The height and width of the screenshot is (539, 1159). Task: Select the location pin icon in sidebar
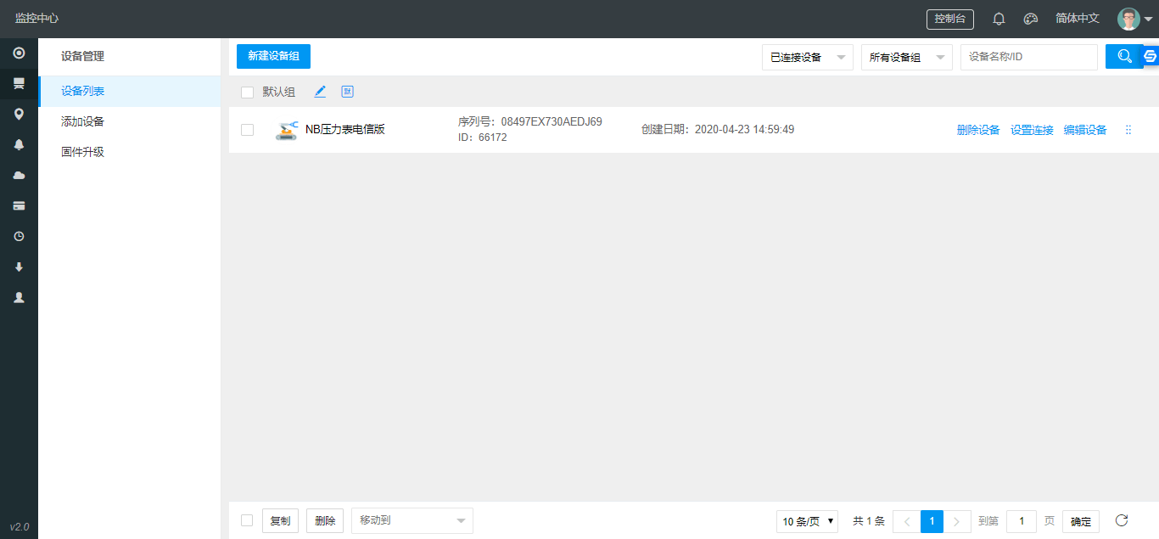[x=19, y=114]
